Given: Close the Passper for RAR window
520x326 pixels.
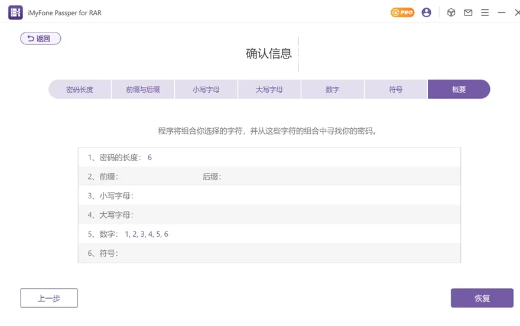Looking at the screenshot, I should click(516, 12).
